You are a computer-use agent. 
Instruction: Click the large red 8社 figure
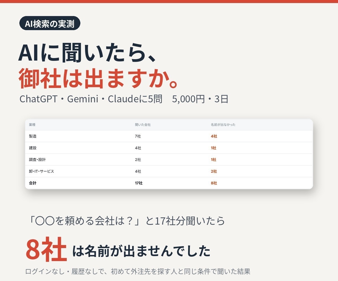(x=46, y=249)
